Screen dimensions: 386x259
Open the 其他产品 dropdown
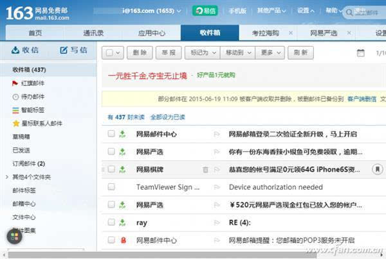(271, 11)
